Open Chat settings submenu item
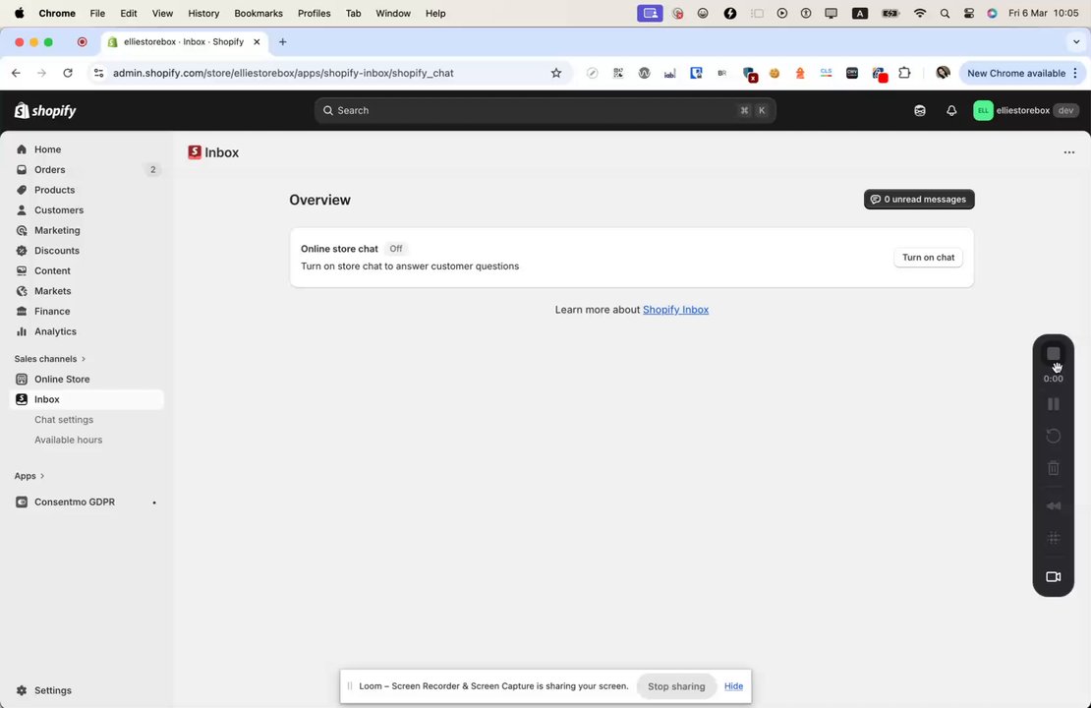This screenshot has height=708, width=1091. pos(64,419)
